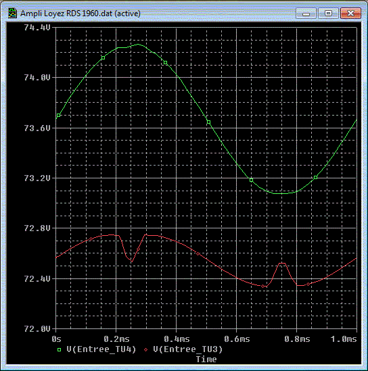Maximize the plot window
The height and width of the screenshot is (371, 368).
click(328, 13)
